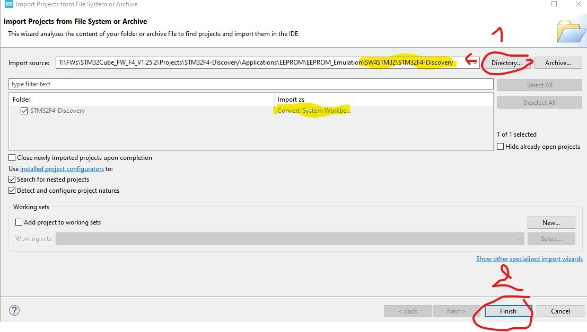Click the IDE icon in title bar

[8, 4]
